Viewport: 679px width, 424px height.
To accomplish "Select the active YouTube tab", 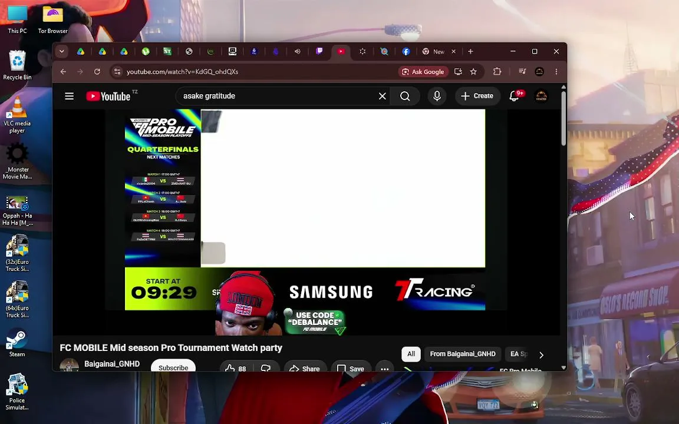I will (341, 51).
